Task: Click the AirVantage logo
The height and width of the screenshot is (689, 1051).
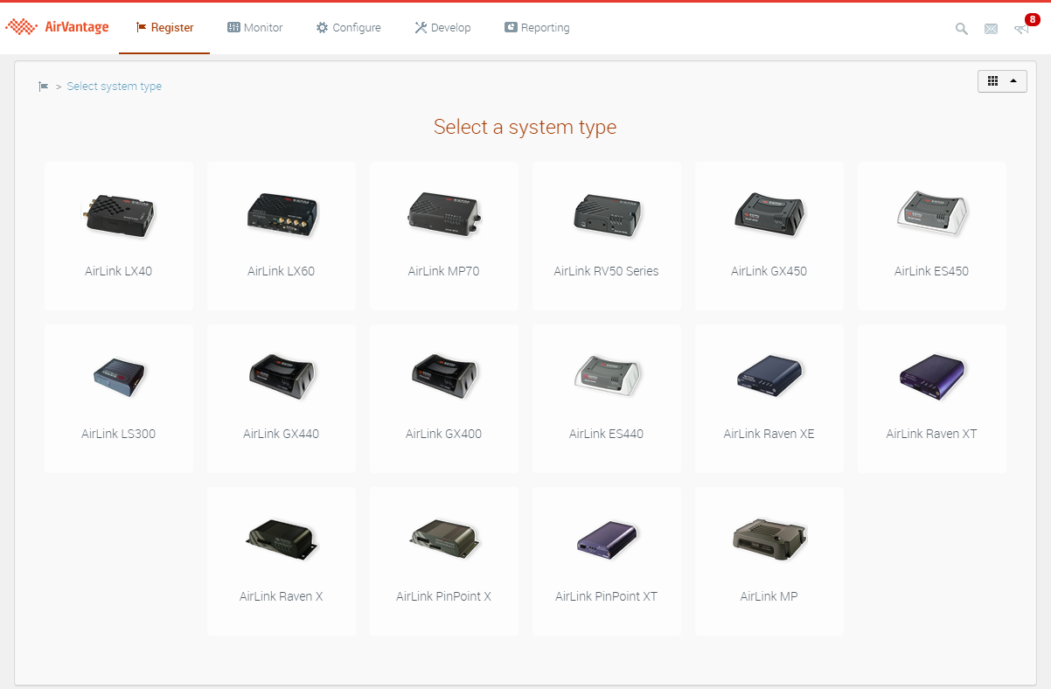Action: pos(58,27)
